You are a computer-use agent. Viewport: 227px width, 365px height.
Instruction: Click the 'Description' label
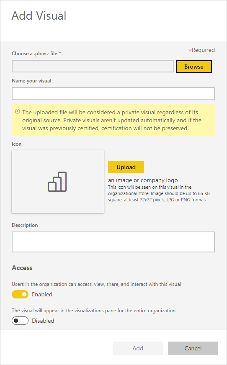pos(25,225)
